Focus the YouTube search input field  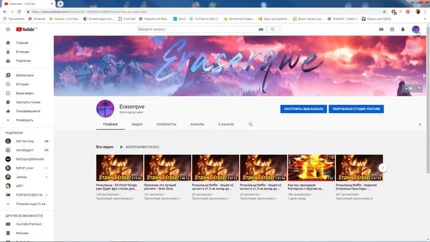(197, 30)
